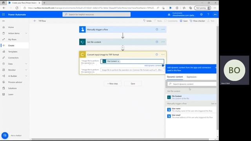Click the back arrow beside Tiff flow

coord(35,21)
